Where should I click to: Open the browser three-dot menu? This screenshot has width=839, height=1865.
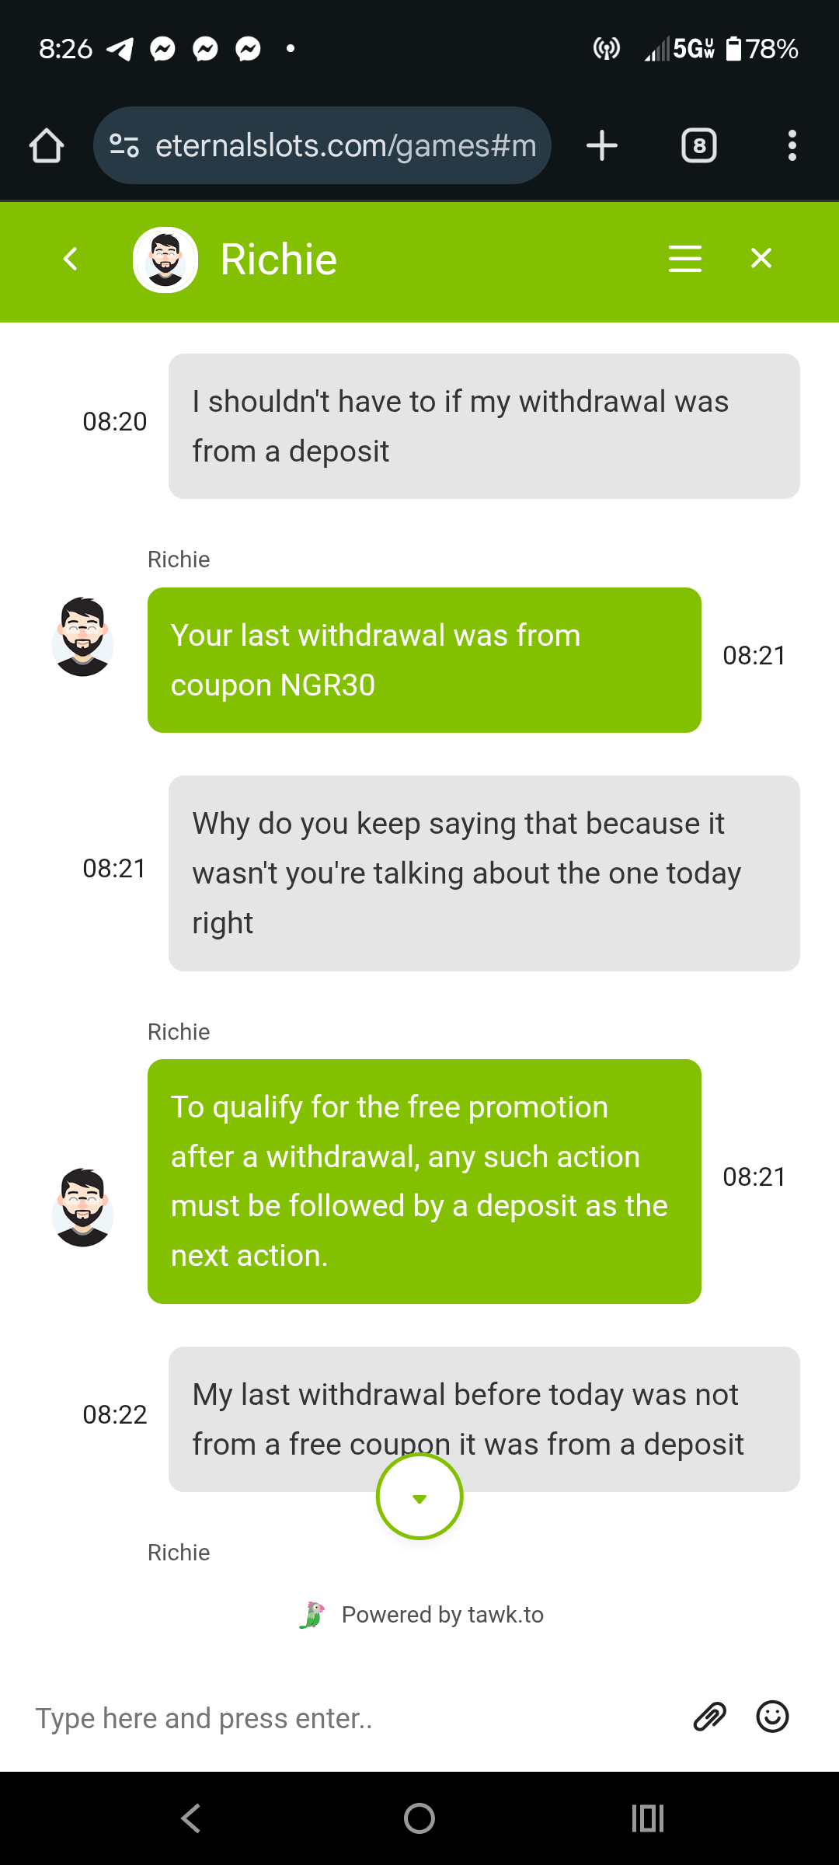tap(792, 146)
